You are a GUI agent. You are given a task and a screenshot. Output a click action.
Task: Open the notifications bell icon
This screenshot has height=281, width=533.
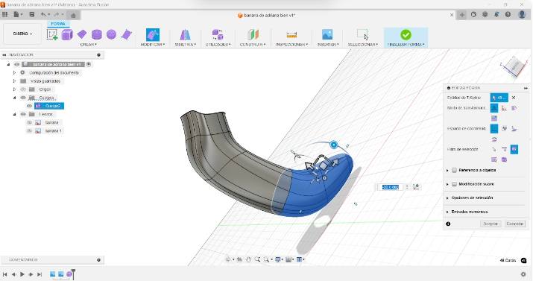pos(496,15)
